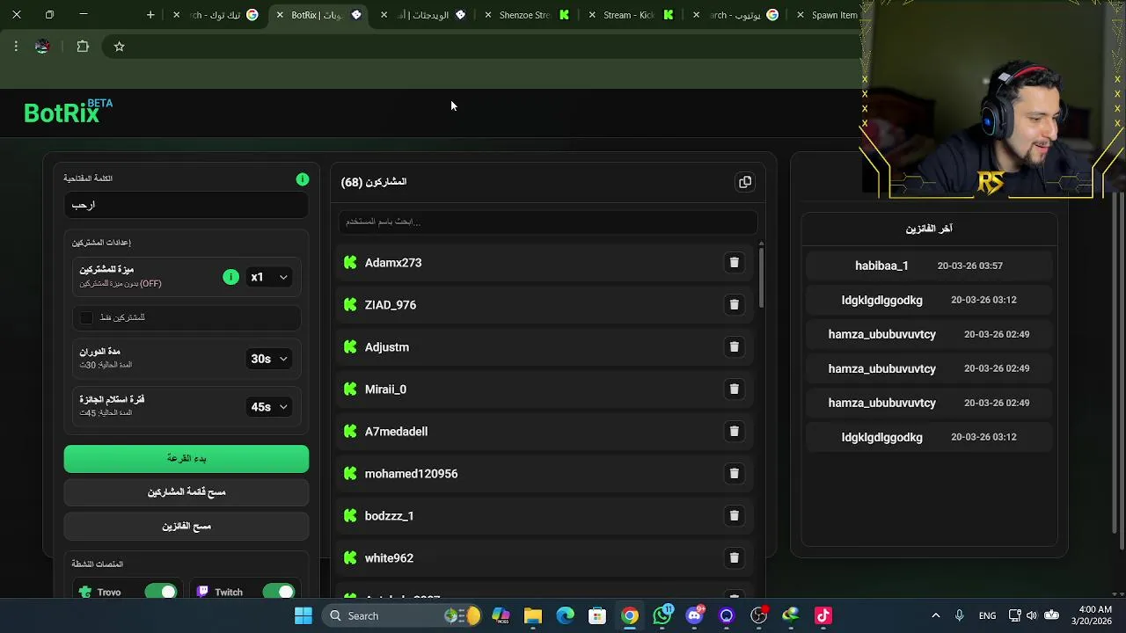Bookmark this page with star icon
This screenshot has height=633, width=1126.
pos(119,47)
